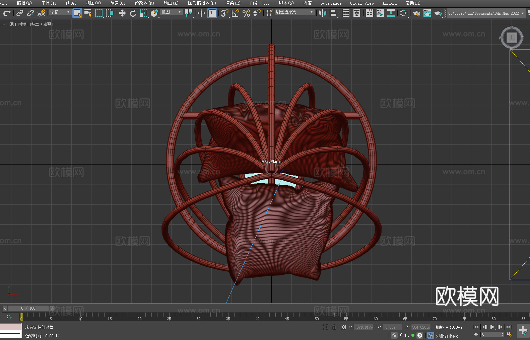The width and height of the screenshot is (530, 340).
Task: Open the Arnold menu
Action: (x=390, y=3)
